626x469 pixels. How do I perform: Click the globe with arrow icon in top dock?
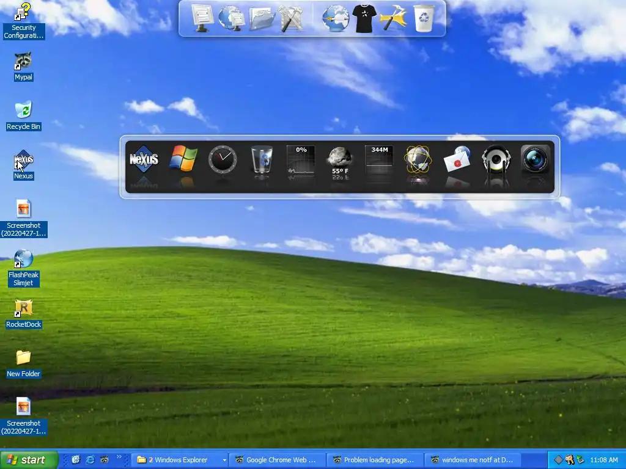tap(336, 18)
